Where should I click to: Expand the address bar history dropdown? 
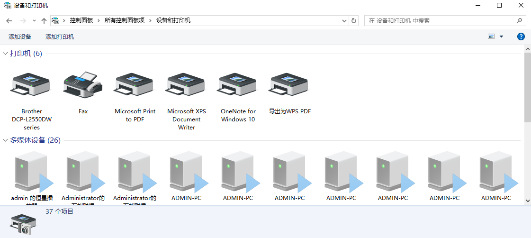[x=344, y=20]
